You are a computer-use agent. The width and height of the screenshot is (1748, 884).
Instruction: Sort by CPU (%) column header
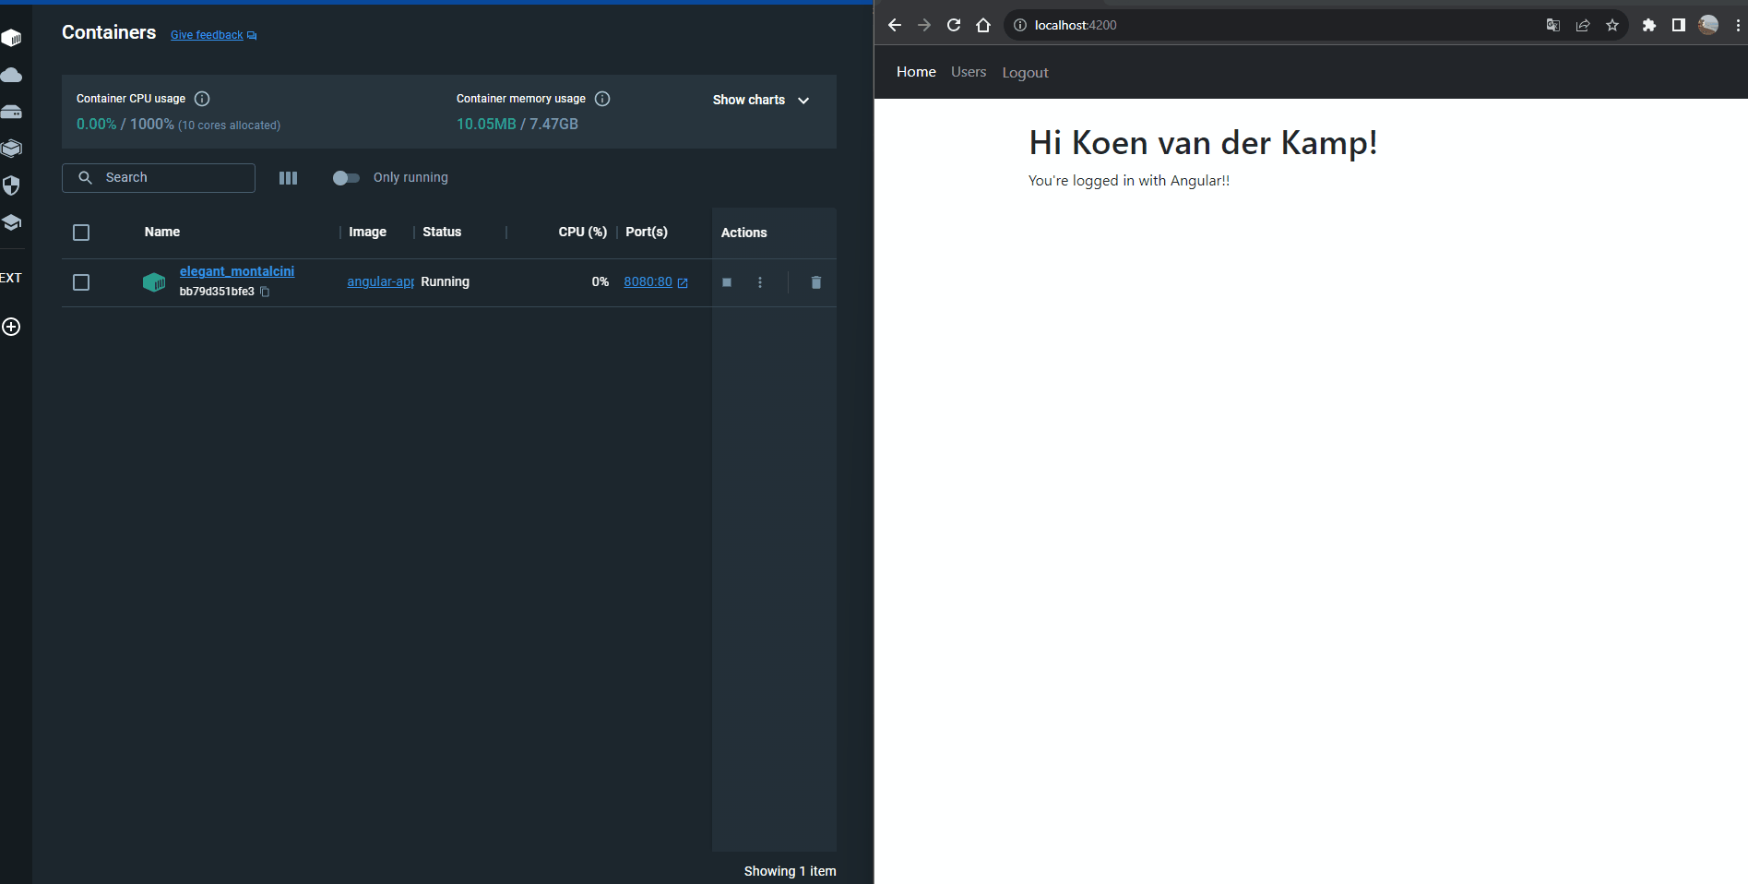pyautogui.click(x=583, y=232)
